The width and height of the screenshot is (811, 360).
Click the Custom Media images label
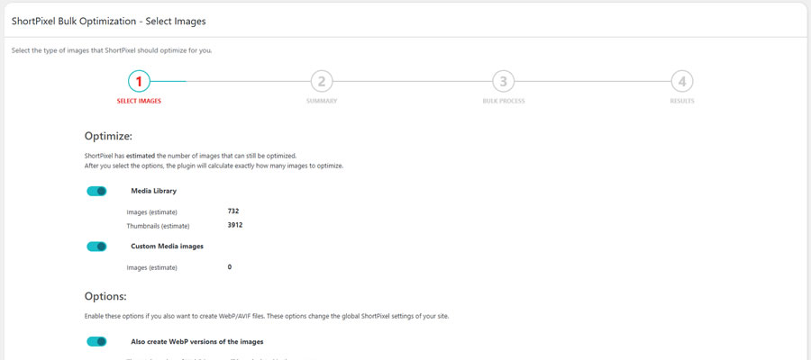coord(167,246)
